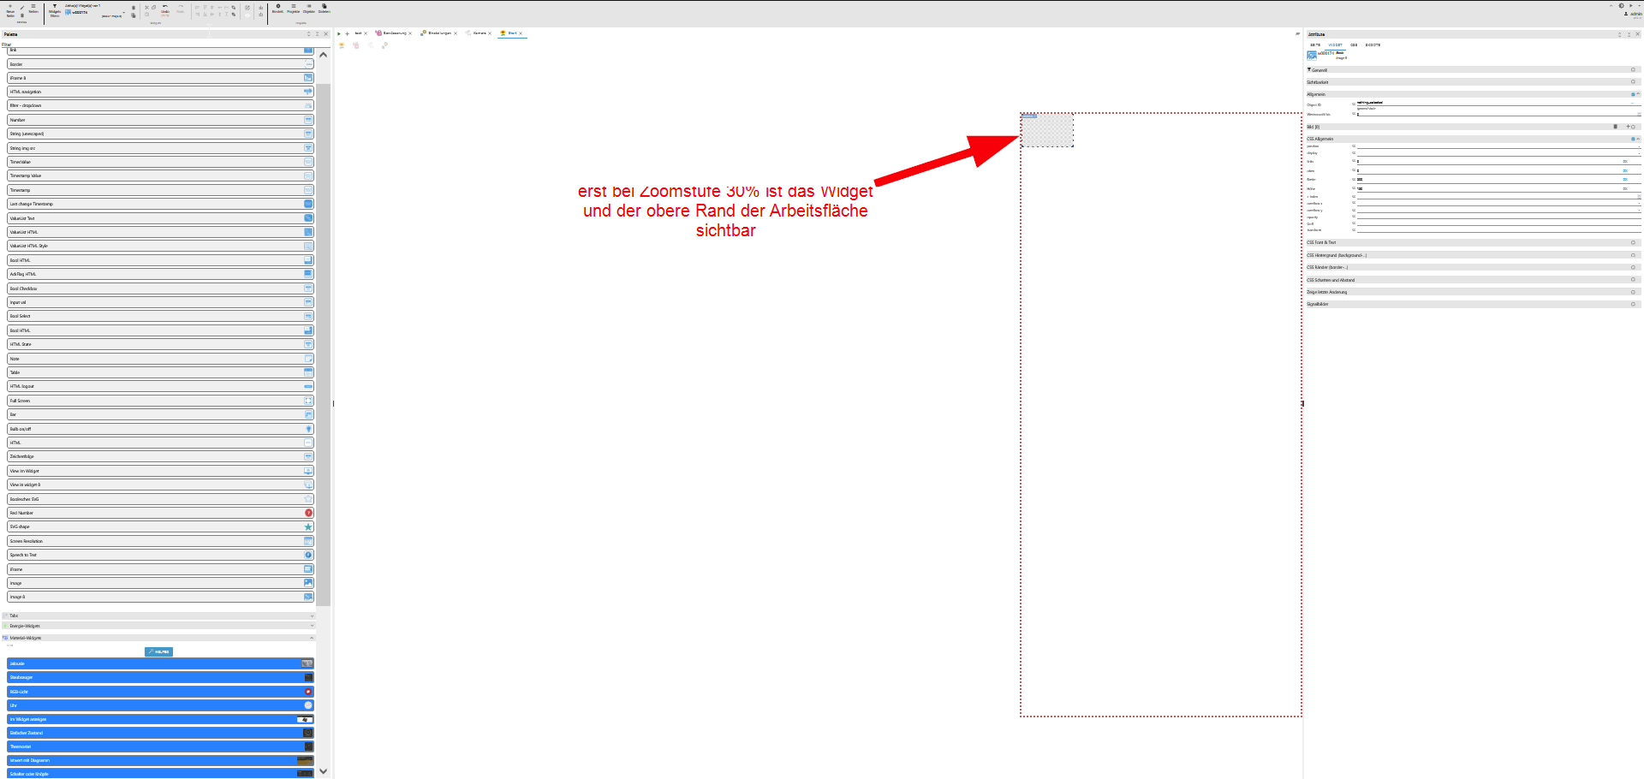Click the Objekte icon in the toolbar

click(309, 7)
